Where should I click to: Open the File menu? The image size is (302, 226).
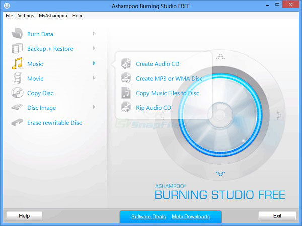point(9,16)
